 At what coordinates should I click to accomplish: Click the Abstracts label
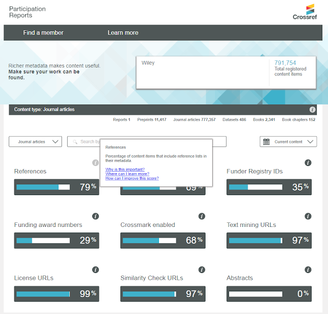(x=240, y=278)
